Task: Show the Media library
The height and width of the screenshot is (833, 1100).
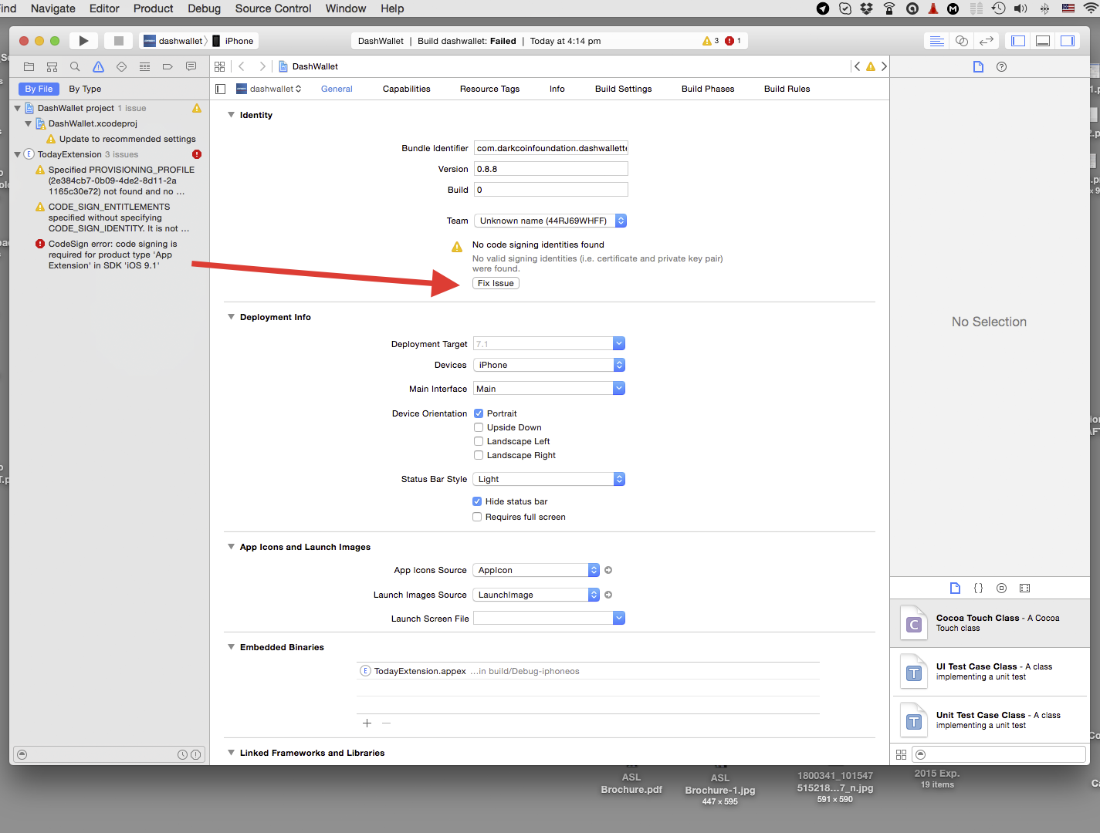Action: tap(1025, 588)
